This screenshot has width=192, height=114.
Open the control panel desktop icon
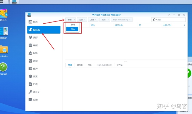[4, 31]
